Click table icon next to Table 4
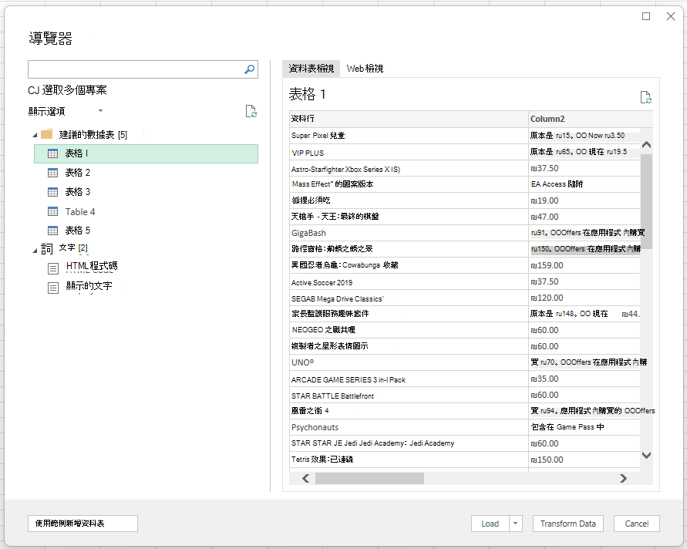 coord(52,211)
